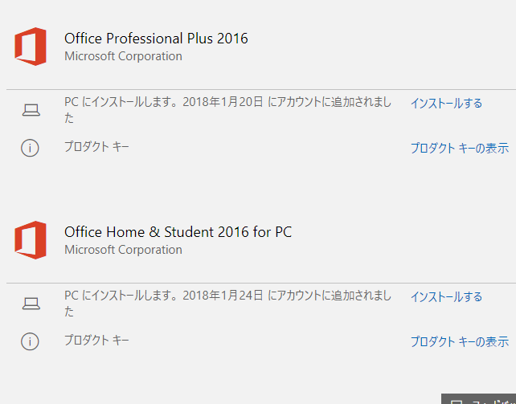The image size is (516, 404).
Task: Click the laptop icon under Office Professional Plus
Action: tap(31, 110)
